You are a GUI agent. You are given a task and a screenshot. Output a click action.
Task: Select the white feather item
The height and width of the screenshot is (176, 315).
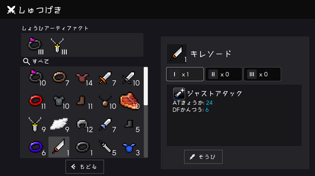[x=59, y=124]
